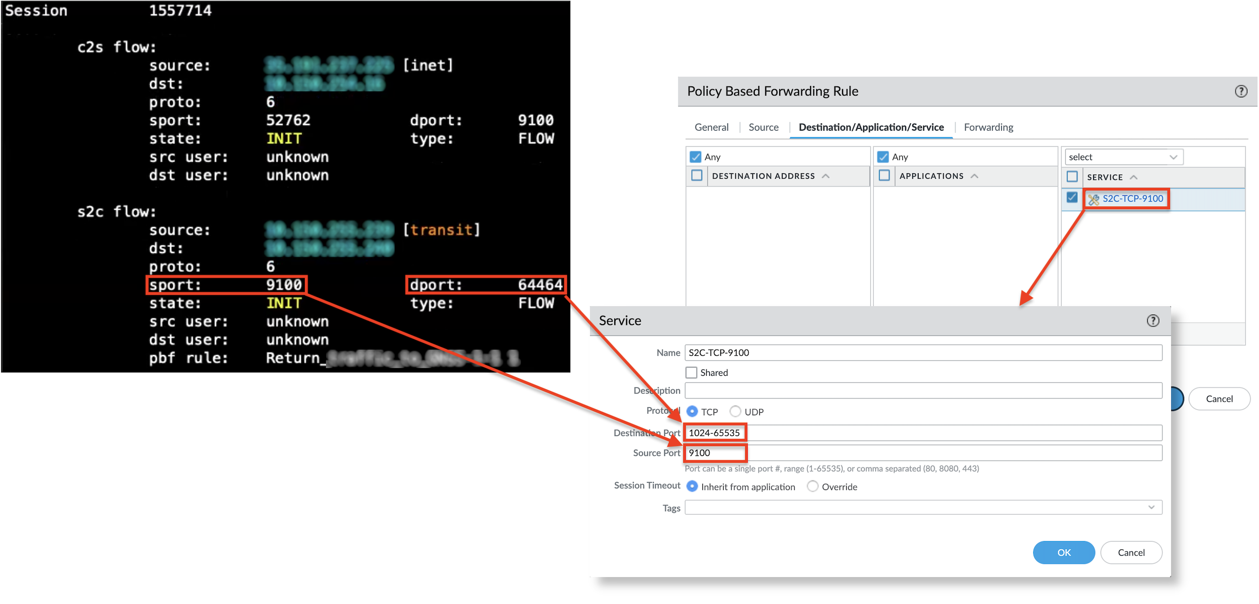The image size is (1259, 604).
Task: Sort the Service column
Action: [1135, 177]
